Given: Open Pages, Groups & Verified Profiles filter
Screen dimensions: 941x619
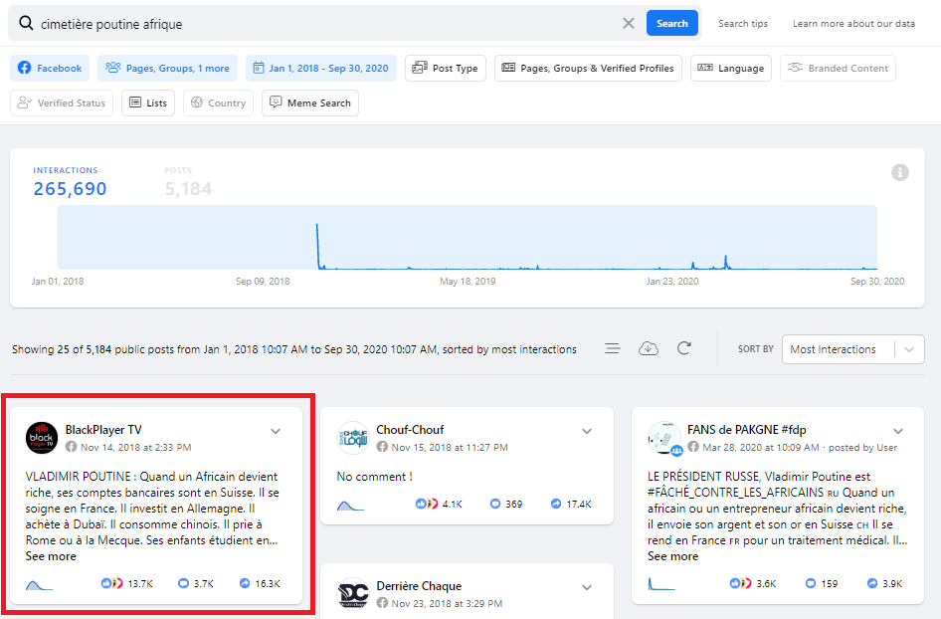Looking at the screenshot, I should pyautogui.click(x=588, y=69).
